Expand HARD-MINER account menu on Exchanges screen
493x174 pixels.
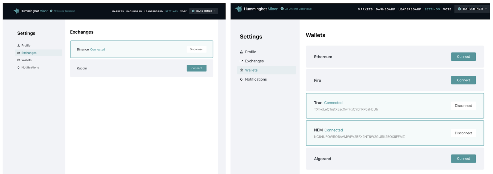(x=204, y=11)
